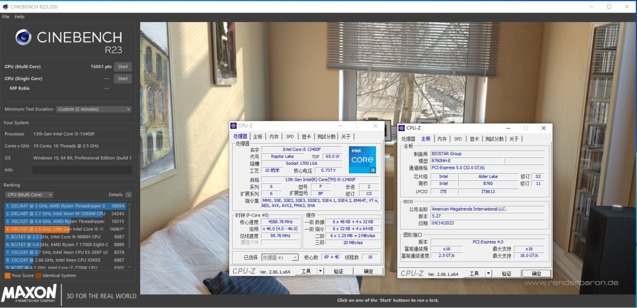The width and height of the screenshot is (637, 308).
Task: Open the 测试分数 tab in CPU-Z mainboard window
Action: 494,139
